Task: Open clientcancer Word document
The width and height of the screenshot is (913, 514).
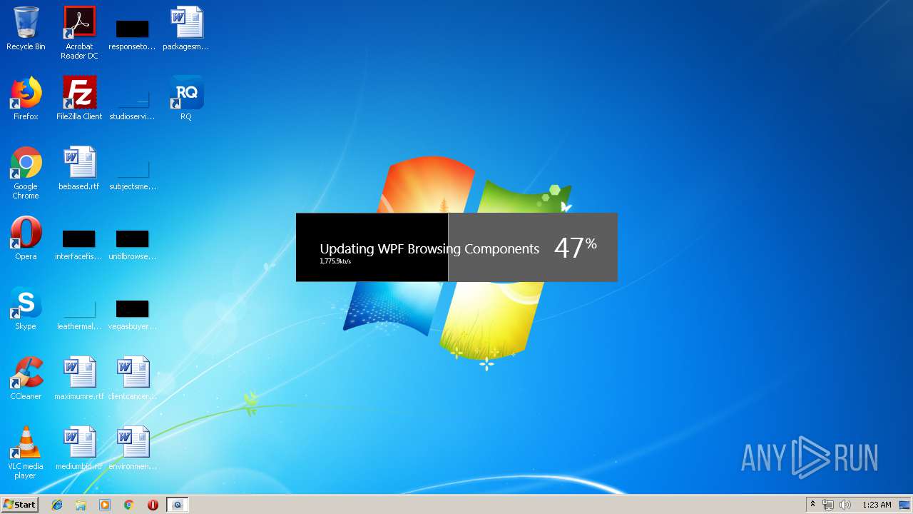Action: pyautogui.click(x=132, y=378)
